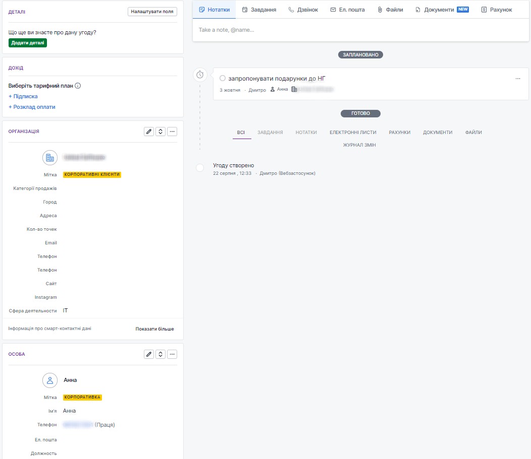531x459 pixels.
Task: Click the КОРПОРАТИВКА label tag
Action: 82,397
